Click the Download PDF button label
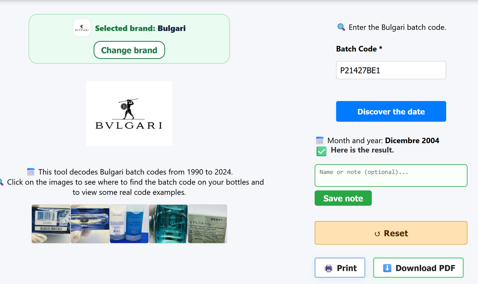 [425, 268]
